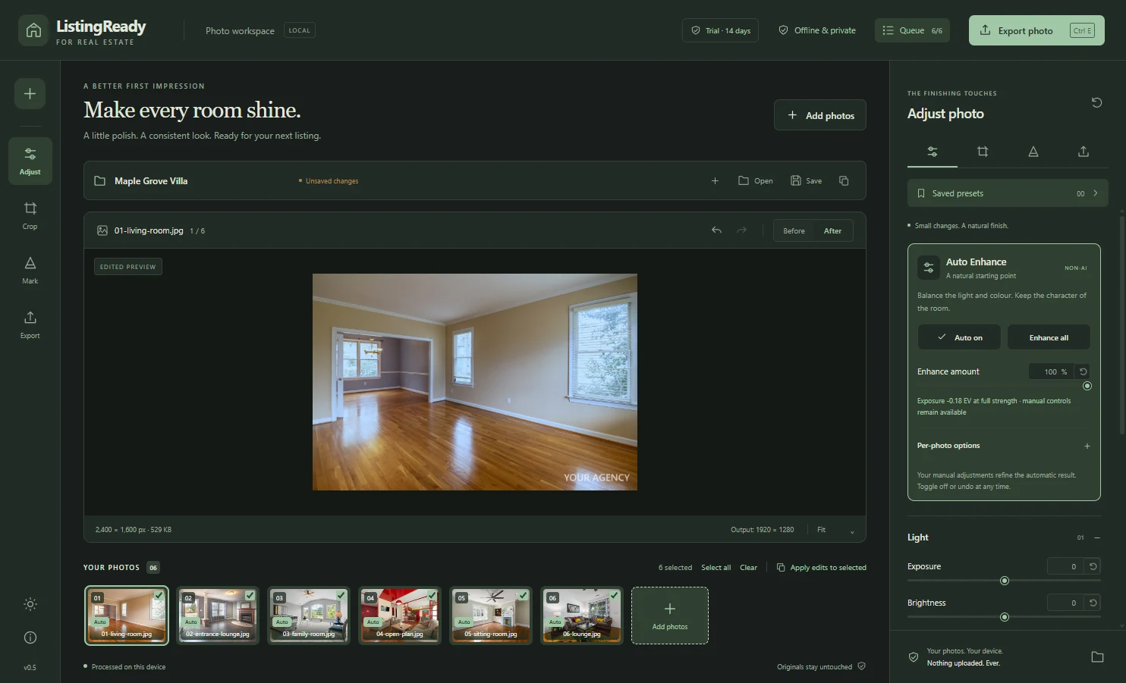Expand Saved presets list
Image resolution: width=1126 pixels, height=683 pixels.
pos(1008,193)
